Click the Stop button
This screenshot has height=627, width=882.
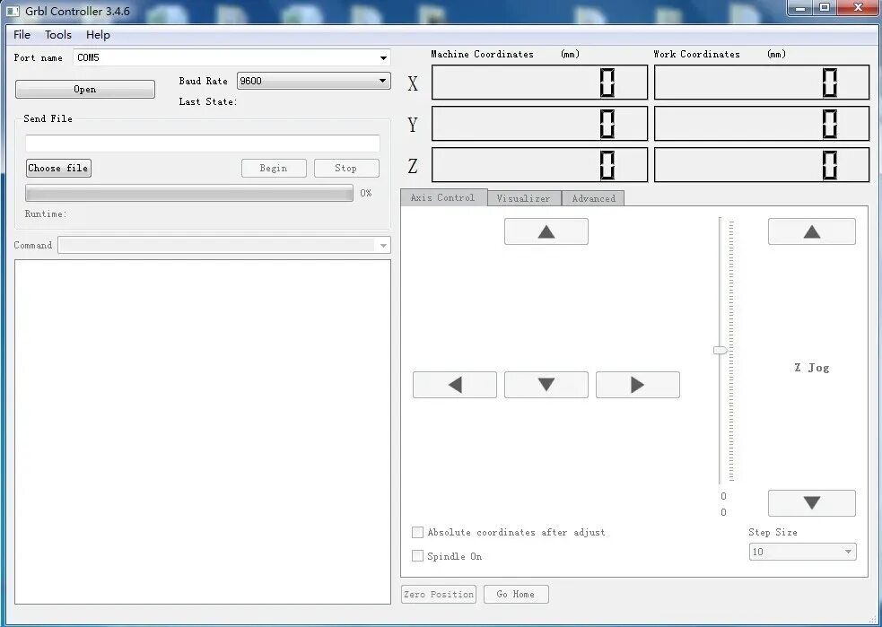[x=346, y=168]
